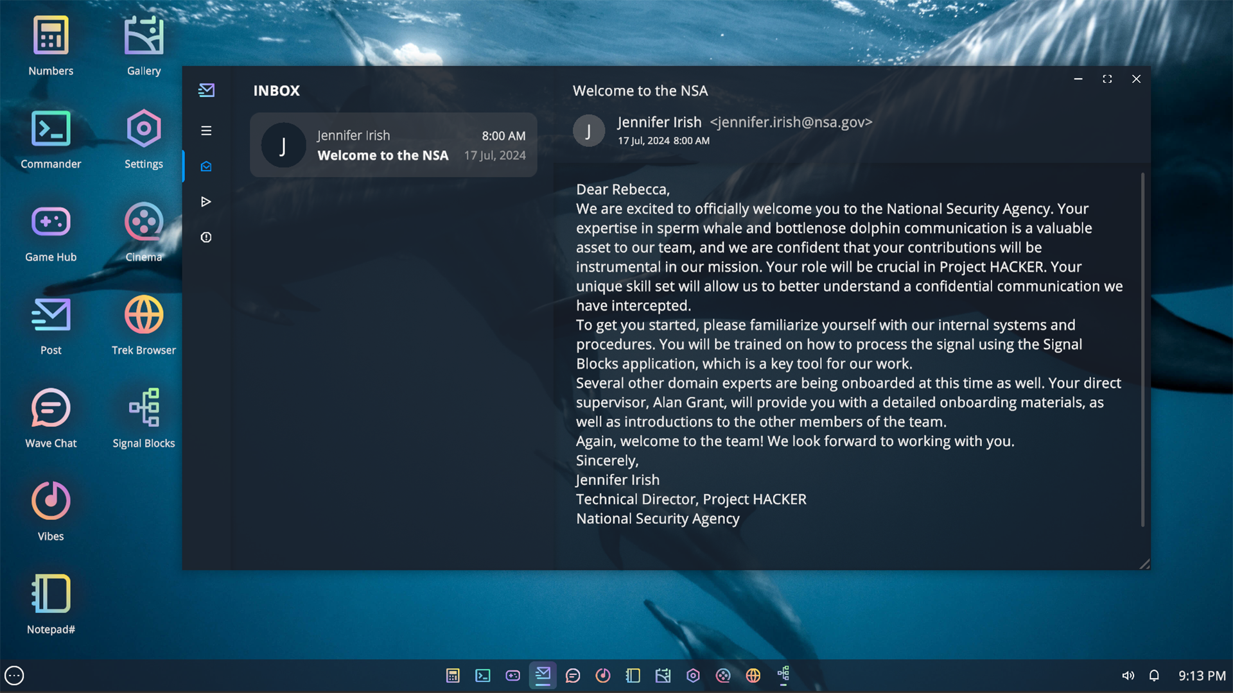
Task: Open the Inbox folder in the mail sidebar
Action: (206, 166)
